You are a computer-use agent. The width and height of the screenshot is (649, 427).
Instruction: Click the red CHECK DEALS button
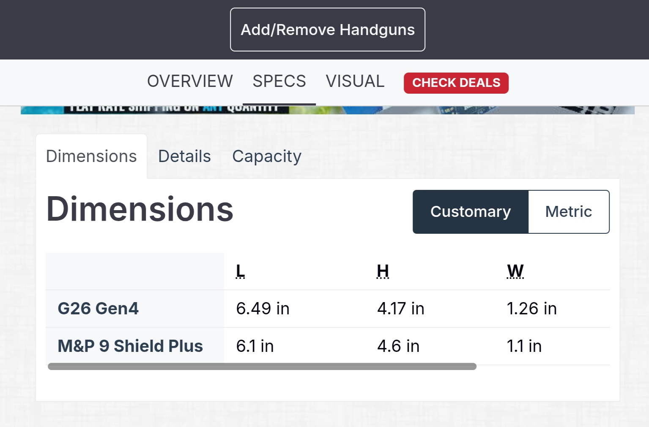click(x=456, y=83)
